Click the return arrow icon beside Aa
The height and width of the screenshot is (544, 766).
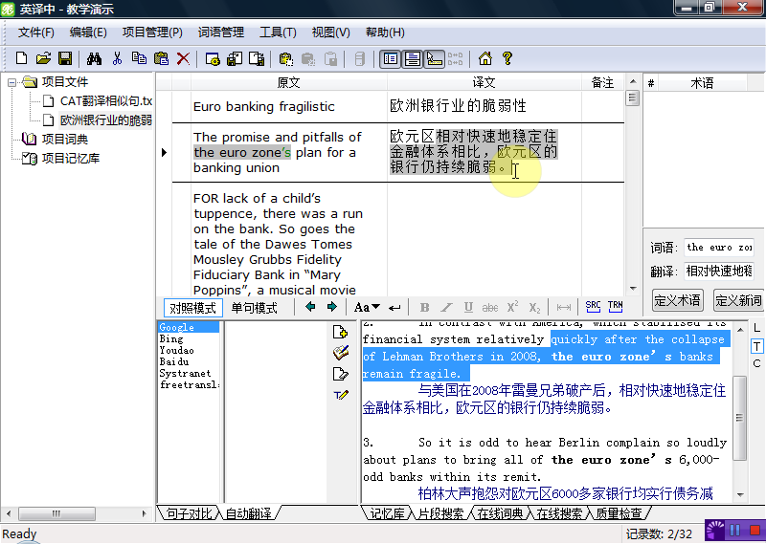[x=394, y=308]
